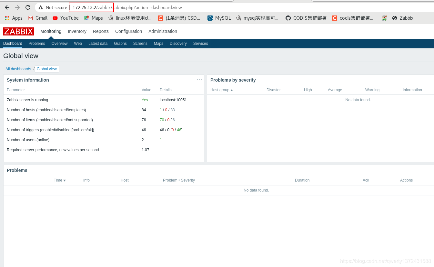Screen dimensions: 434x267
Task: Open the YouTube bookmark
Action: point(66,18)
